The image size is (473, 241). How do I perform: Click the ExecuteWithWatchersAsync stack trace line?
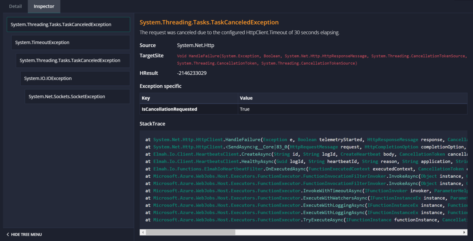[306, 198]
